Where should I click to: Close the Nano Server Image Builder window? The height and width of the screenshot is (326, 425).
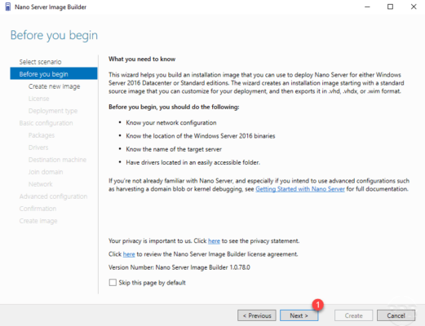pyautogui.click(x=414, y=7)
